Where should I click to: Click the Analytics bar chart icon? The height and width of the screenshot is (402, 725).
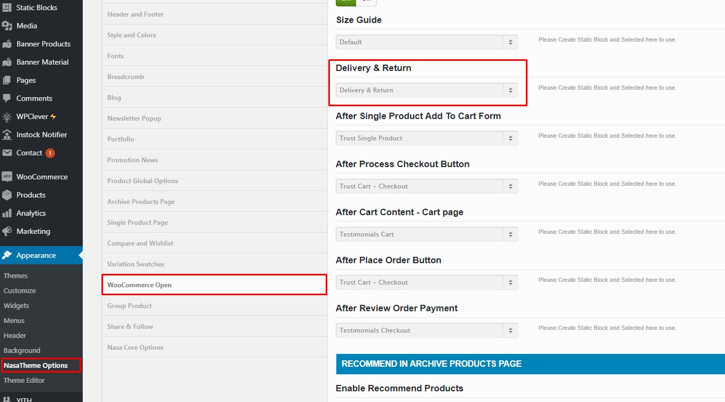coord(7,213)
